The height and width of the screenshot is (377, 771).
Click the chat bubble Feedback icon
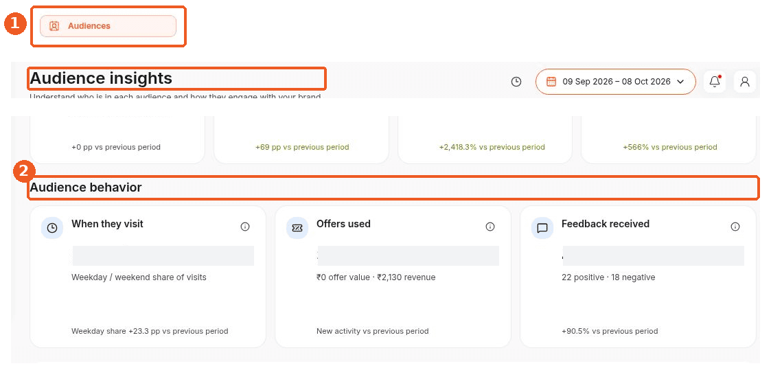pyautogui.click(x=542, y=228)
